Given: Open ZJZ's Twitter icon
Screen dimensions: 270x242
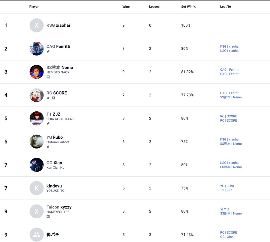Looking at the screenshot, I should click(48, 123).
